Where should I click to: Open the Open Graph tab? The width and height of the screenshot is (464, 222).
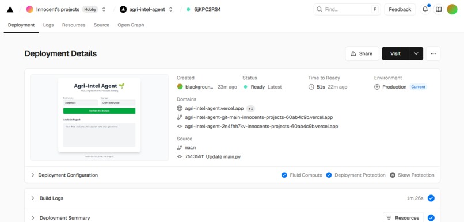pyautogui.click(x=131, y=25)
